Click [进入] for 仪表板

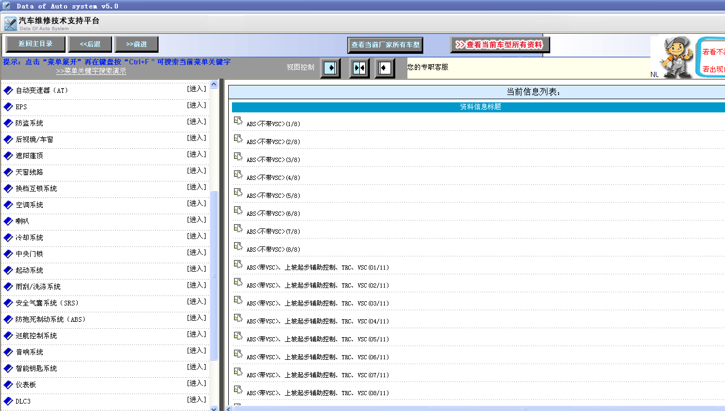[x=197, y=383]
